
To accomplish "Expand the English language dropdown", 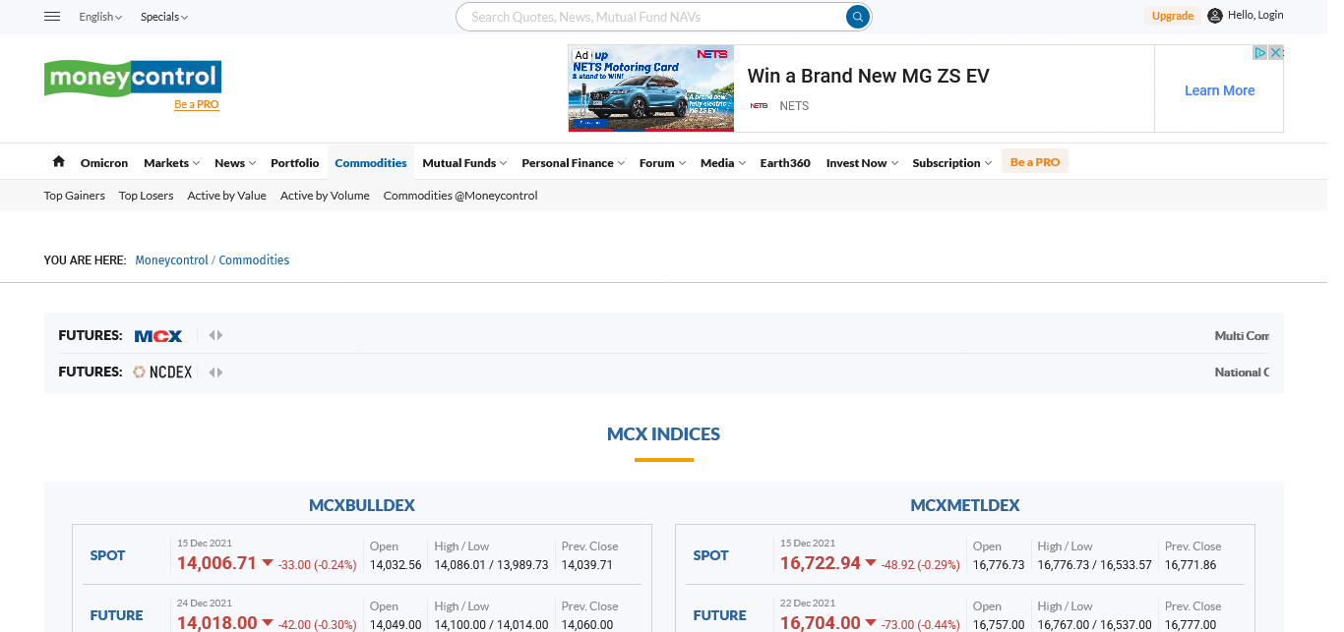I will (x=100, y=17).
